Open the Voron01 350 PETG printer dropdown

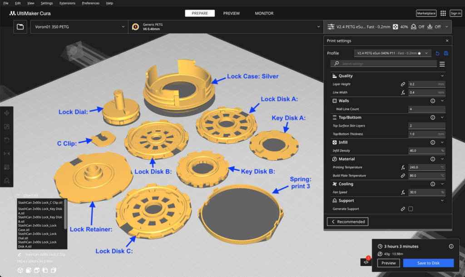click(x=79, y=27)
